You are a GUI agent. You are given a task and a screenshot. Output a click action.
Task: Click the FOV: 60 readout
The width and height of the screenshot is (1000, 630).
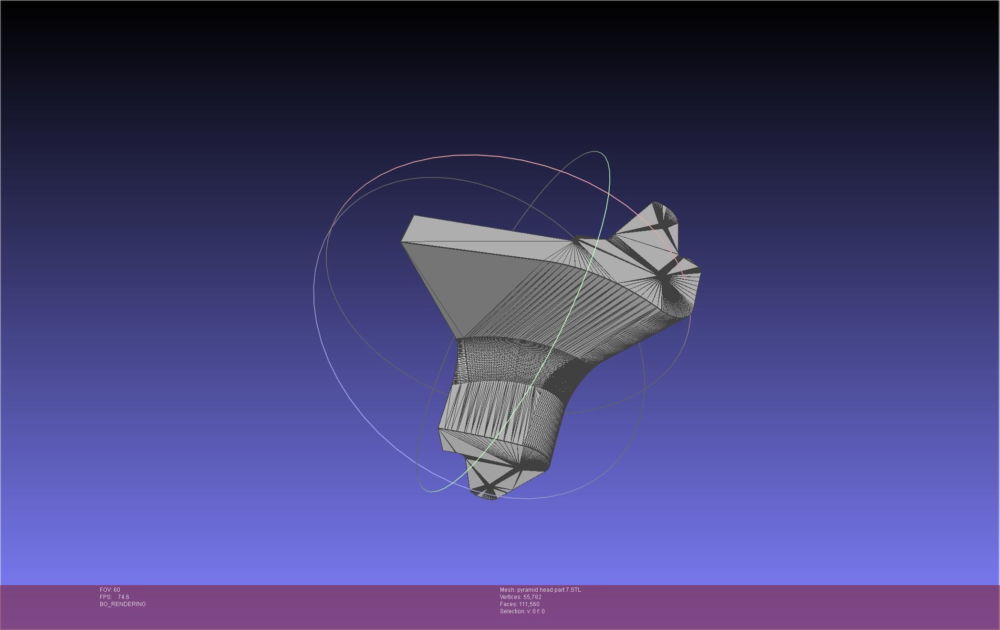click(110, 590)
